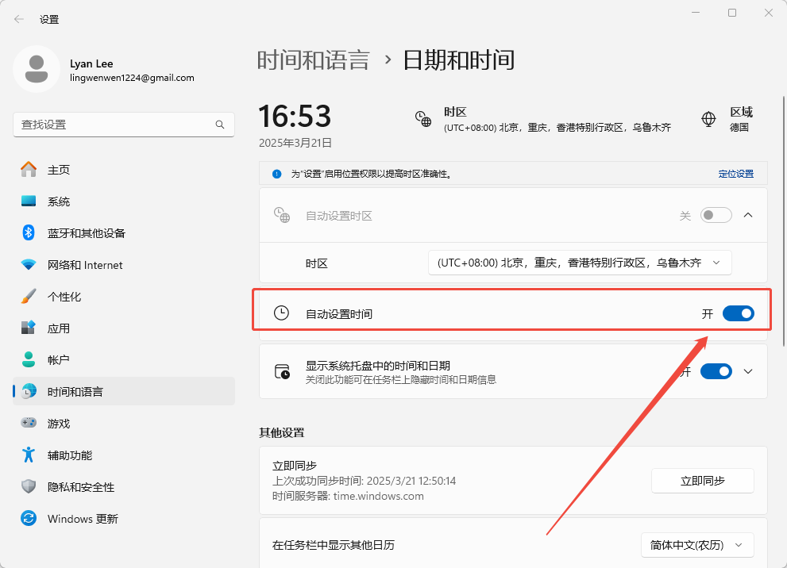Image resolution: width=787 pixels, height=568 pixels.
Task: Open 隐私和安全性 category
Action: [123, 487]
